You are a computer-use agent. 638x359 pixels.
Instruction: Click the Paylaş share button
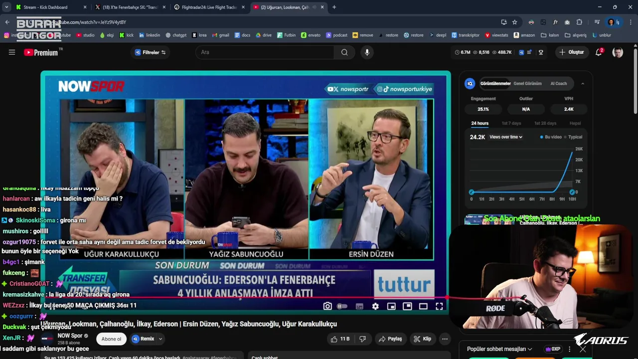pos(390,339)
